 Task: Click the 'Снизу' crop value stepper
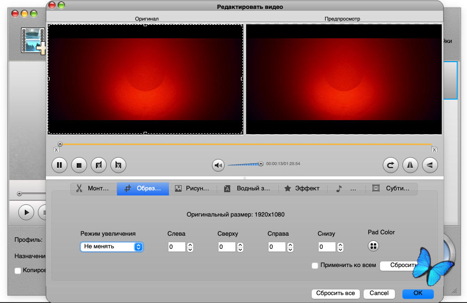[340, 247]
